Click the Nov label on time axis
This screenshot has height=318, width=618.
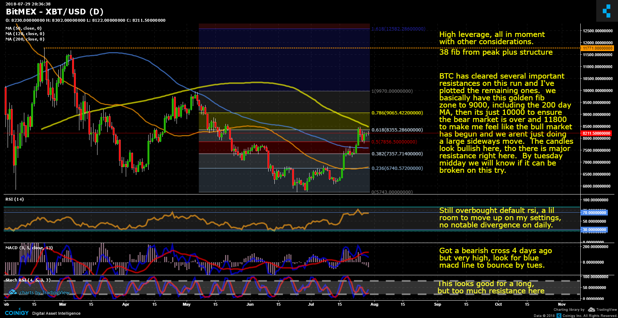[x=562, y=304]
